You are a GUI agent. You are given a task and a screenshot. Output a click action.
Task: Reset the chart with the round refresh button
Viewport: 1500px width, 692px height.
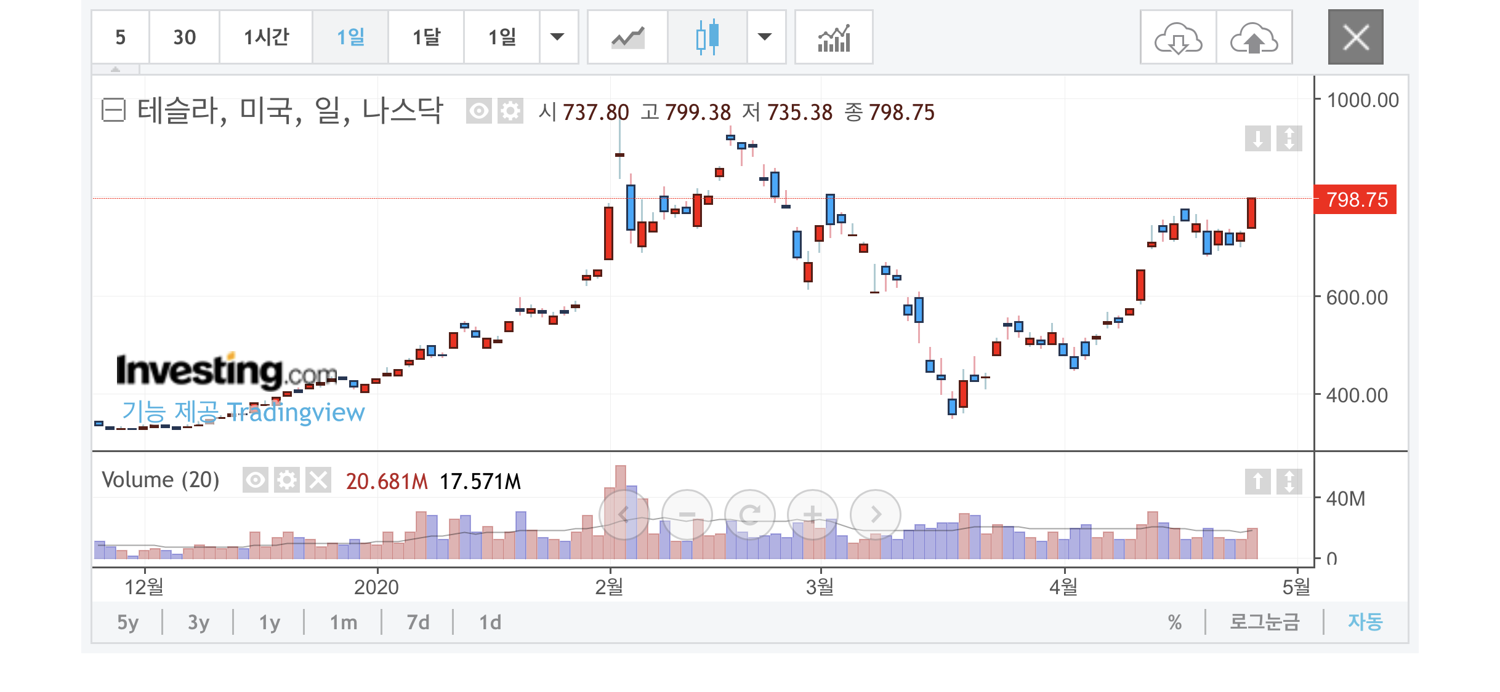(750, 514)
